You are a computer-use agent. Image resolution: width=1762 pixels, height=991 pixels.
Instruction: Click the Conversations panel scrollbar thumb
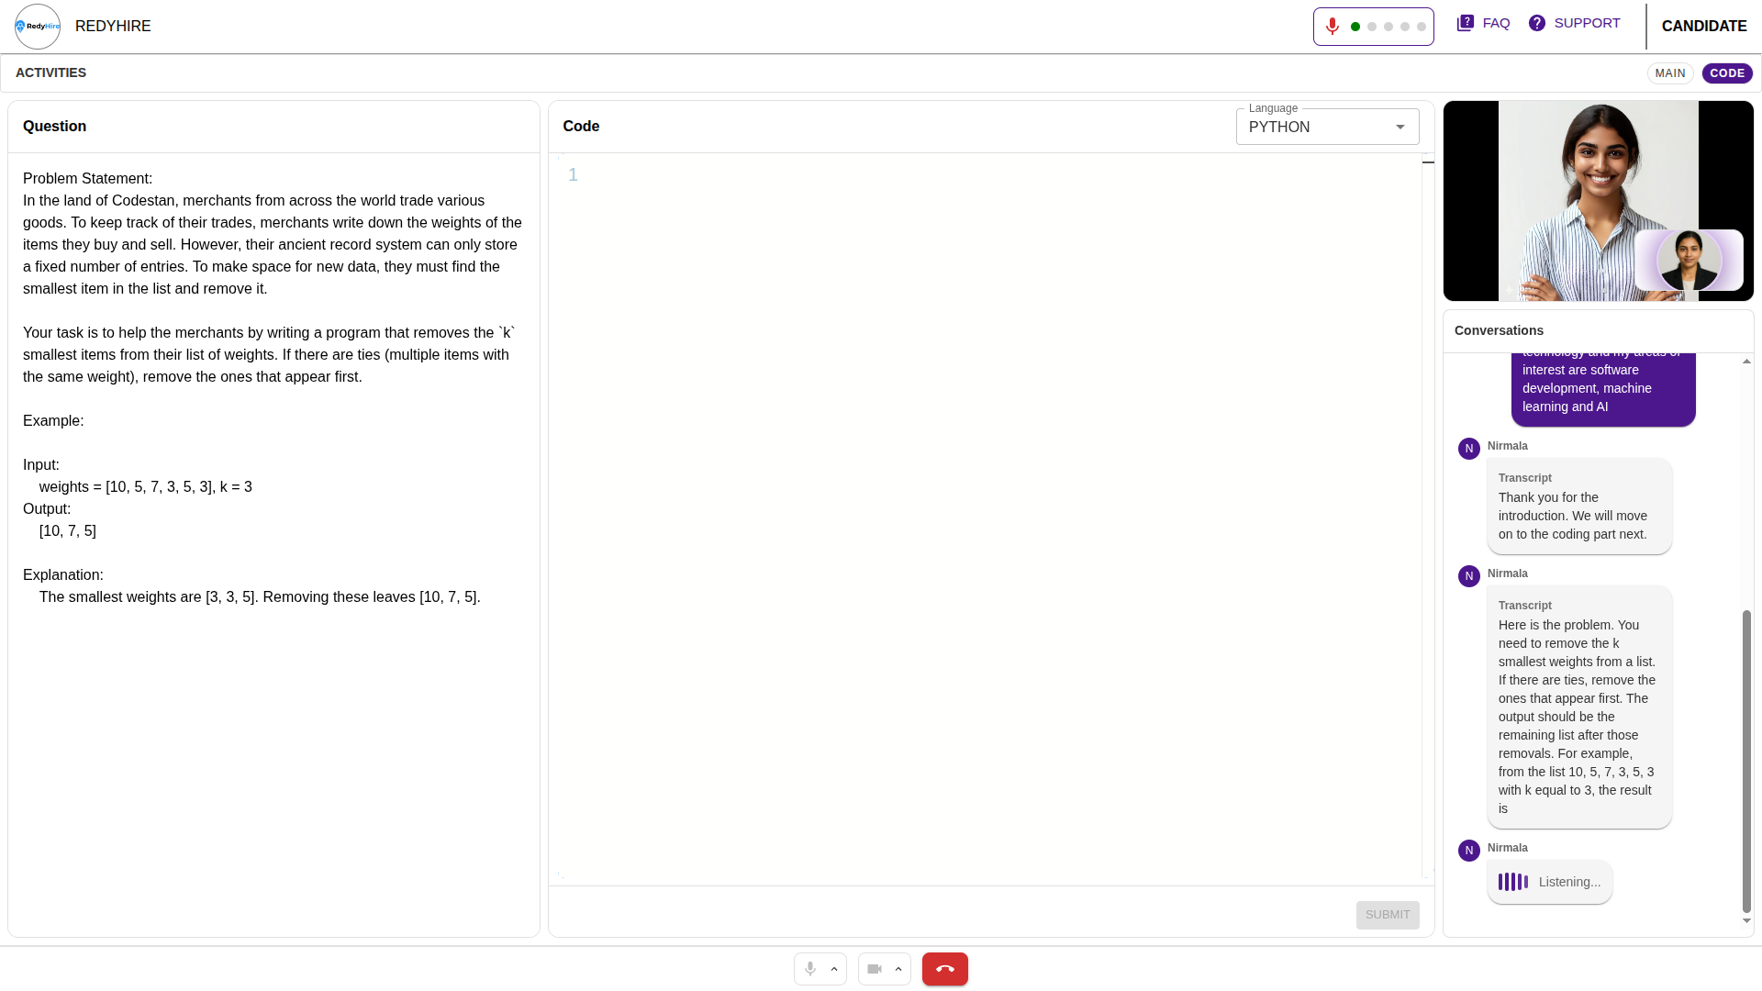(1746, 762)
